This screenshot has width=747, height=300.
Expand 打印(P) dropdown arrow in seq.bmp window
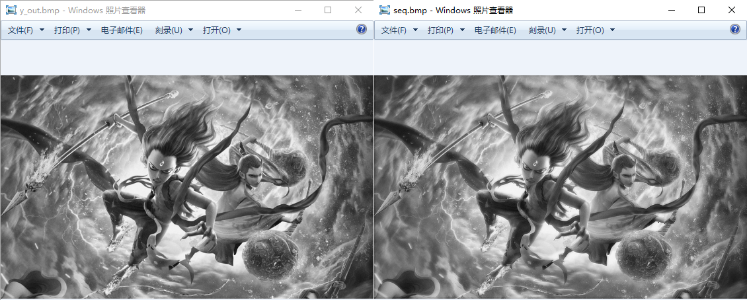(x=462, y=30)
